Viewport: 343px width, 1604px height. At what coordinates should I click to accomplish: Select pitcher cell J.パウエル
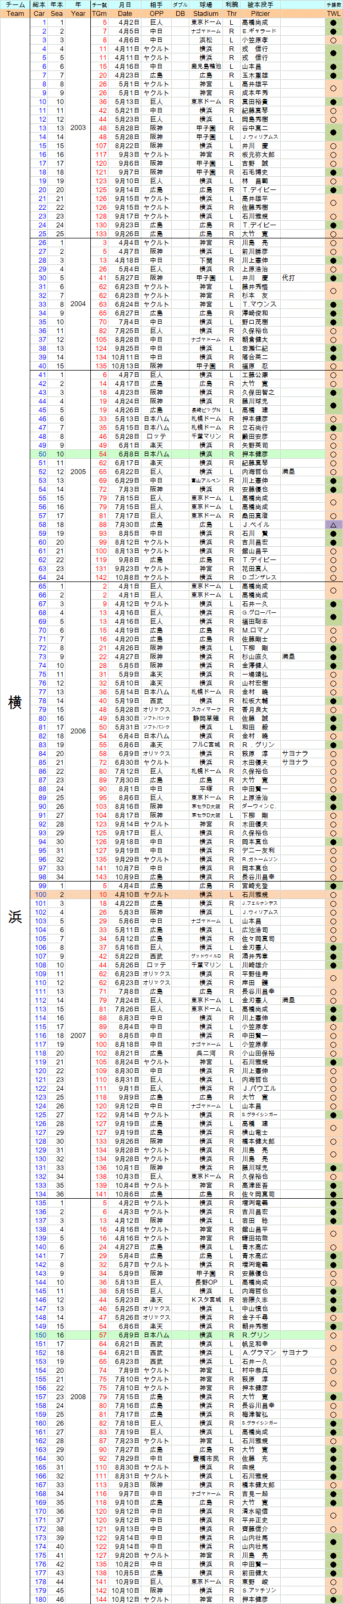[260, 1088]
